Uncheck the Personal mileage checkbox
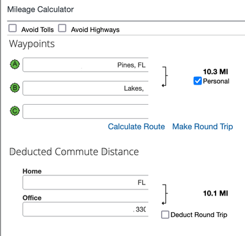The image size is (245, 236). coord(197,81)
